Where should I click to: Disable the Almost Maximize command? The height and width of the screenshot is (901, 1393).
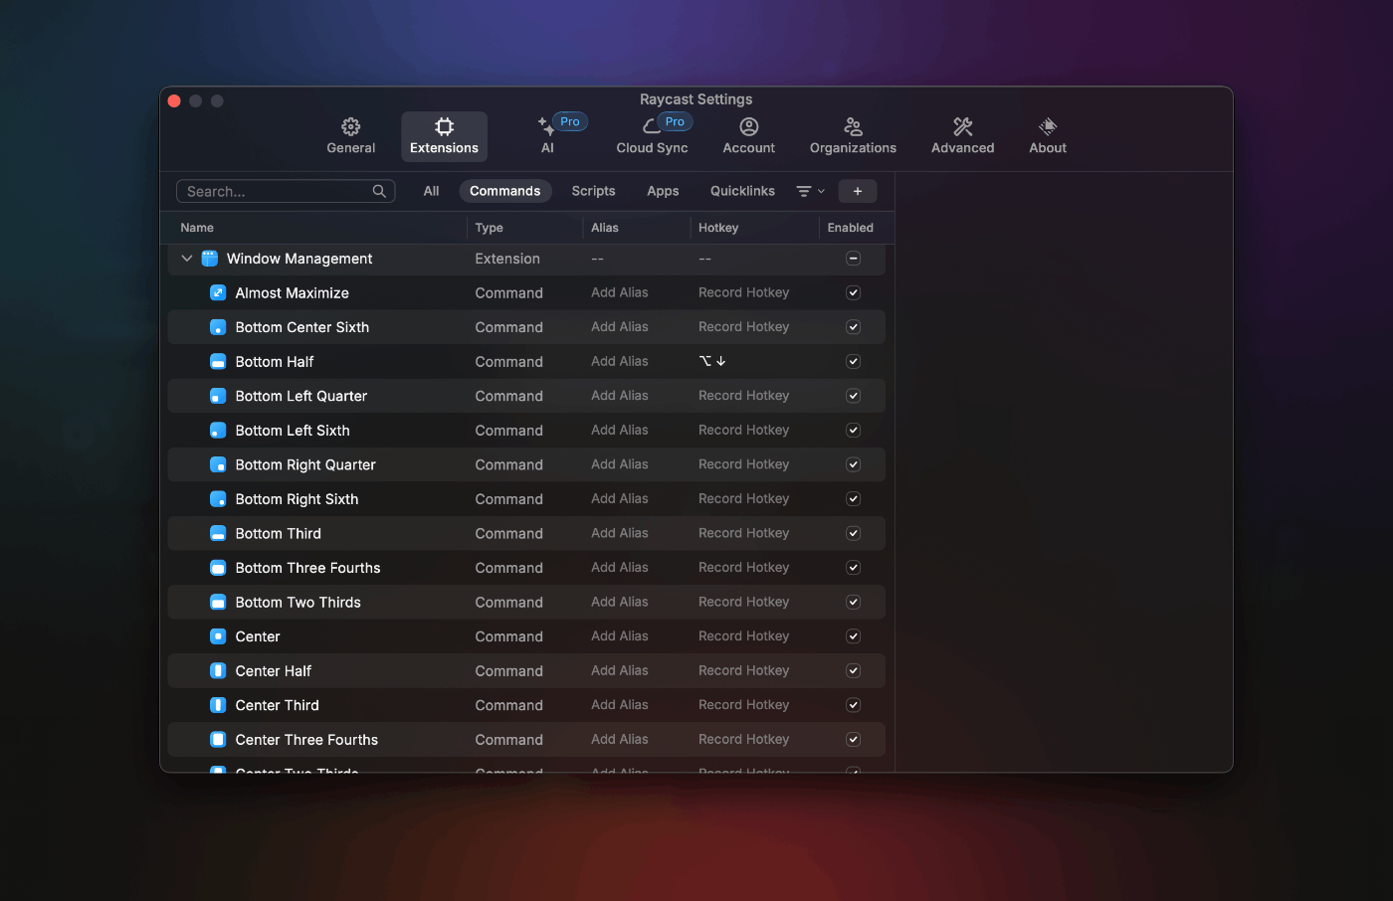853,292
